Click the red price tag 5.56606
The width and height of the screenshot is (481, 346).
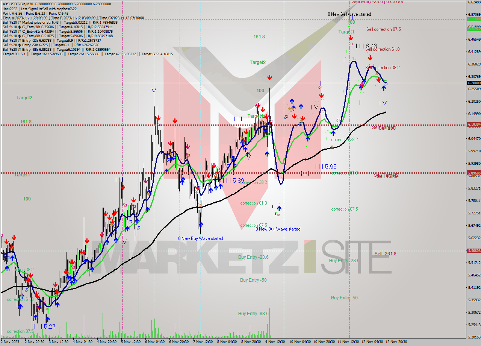click(473, 250)
